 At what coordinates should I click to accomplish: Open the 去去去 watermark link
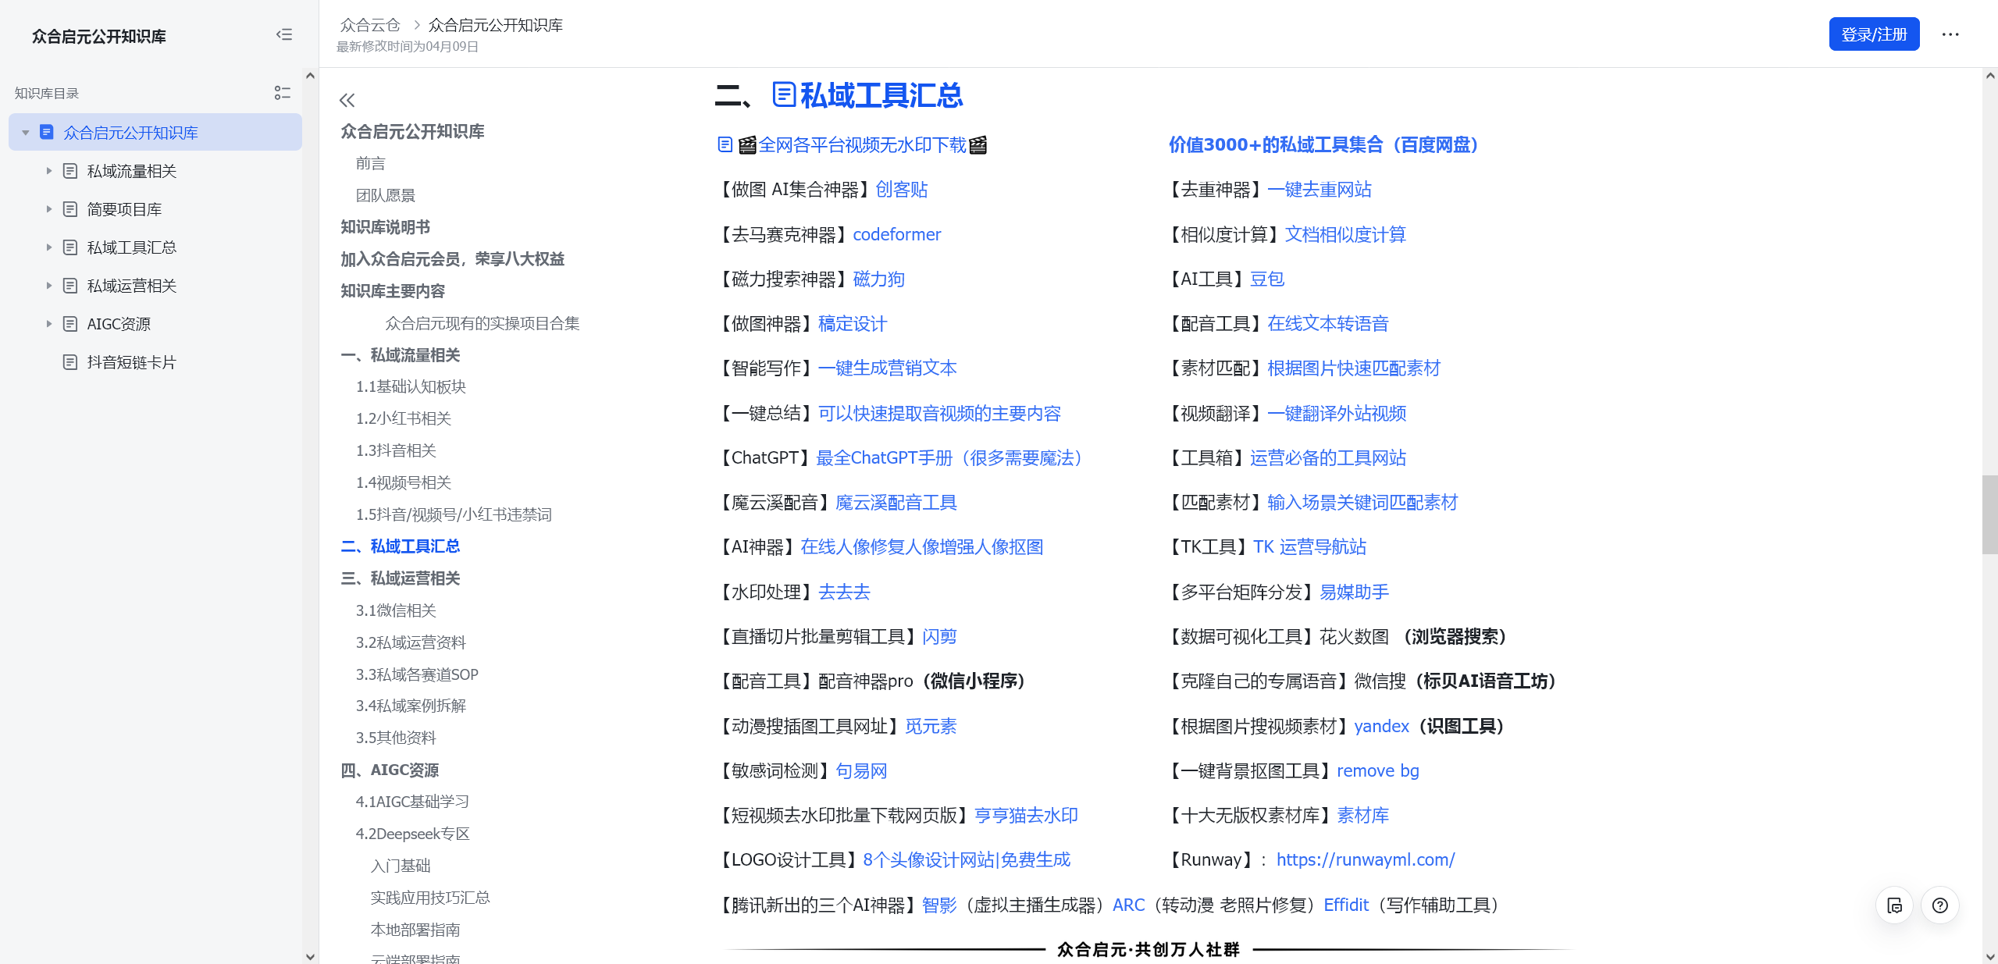tap(843, 592)
